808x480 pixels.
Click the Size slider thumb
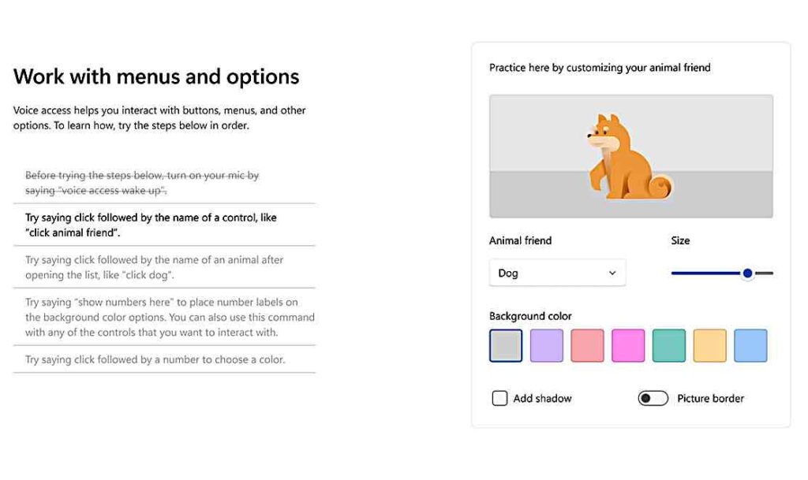(747, 273)
